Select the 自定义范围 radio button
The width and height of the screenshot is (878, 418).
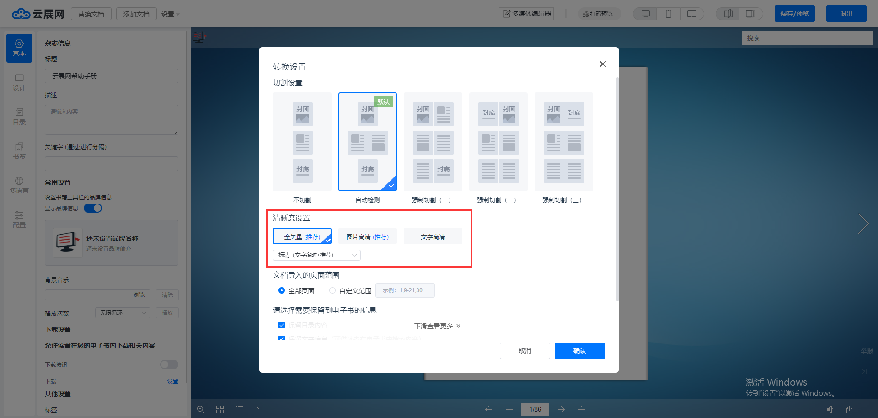click(332, 291)
